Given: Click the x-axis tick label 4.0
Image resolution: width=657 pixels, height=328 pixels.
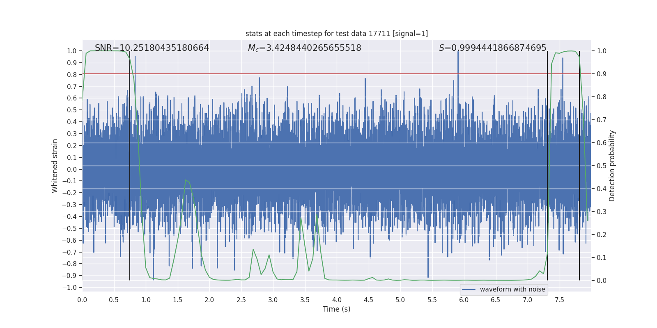Looking at the screenshot, I should tap(337, 300).
